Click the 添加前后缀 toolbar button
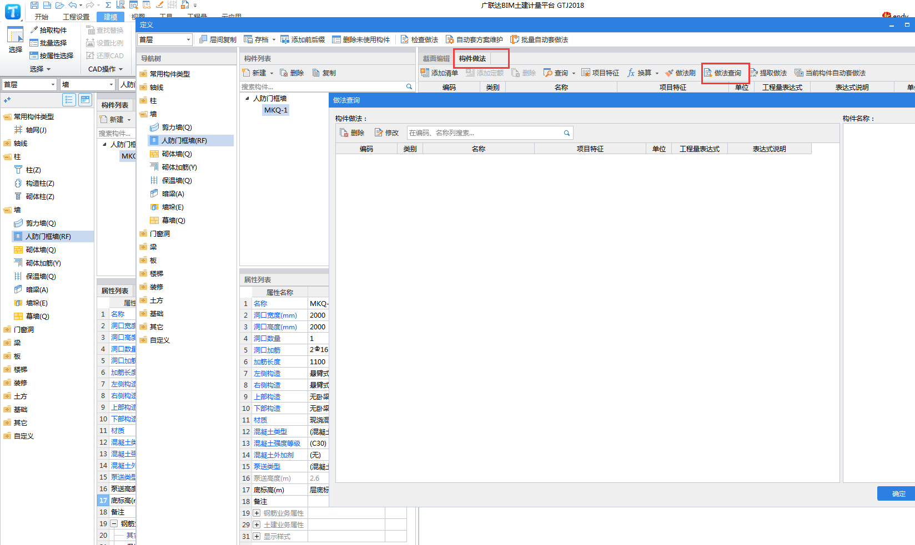The width and height of the screenshot is (915, 545). coord(303,39)
